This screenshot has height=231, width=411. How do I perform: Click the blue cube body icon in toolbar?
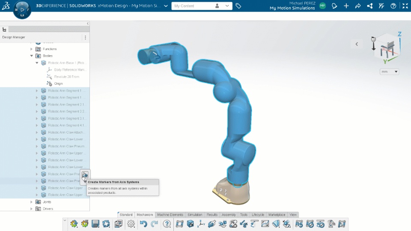tap(190, 224)
